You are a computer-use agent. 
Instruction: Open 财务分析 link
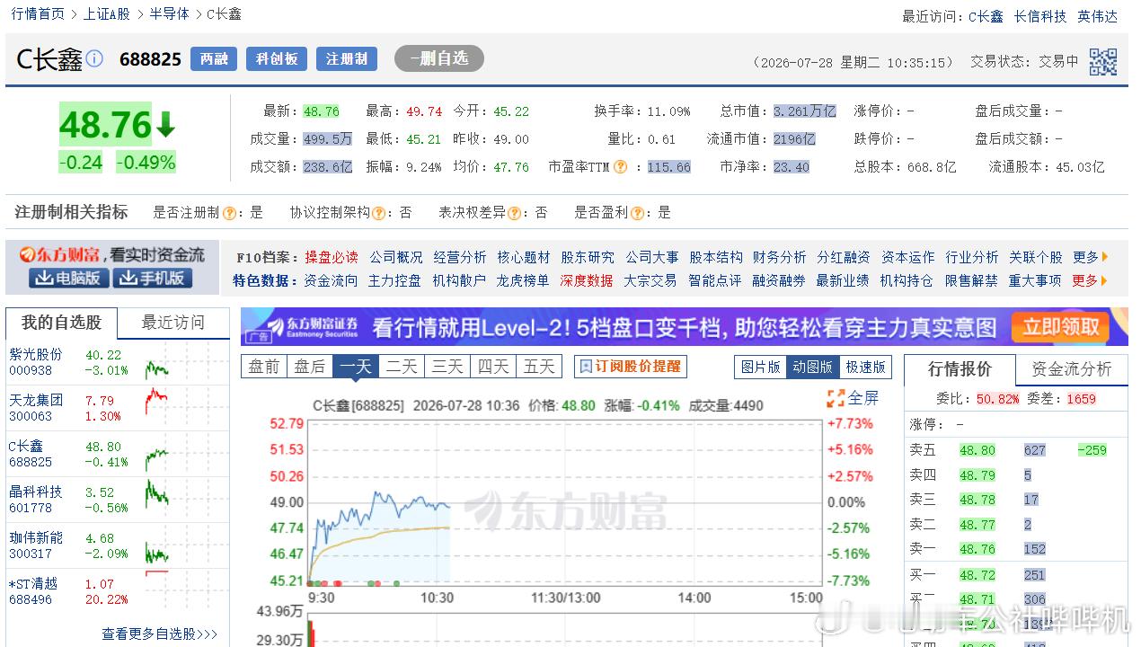(779, 257)
